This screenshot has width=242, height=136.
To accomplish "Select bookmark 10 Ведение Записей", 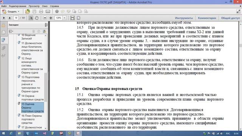I will click(29, 37).
